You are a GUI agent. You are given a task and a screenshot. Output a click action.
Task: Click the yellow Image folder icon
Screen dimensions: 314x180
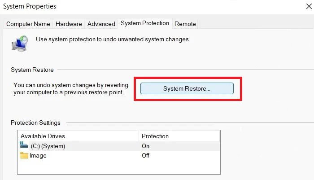[24, 155]
